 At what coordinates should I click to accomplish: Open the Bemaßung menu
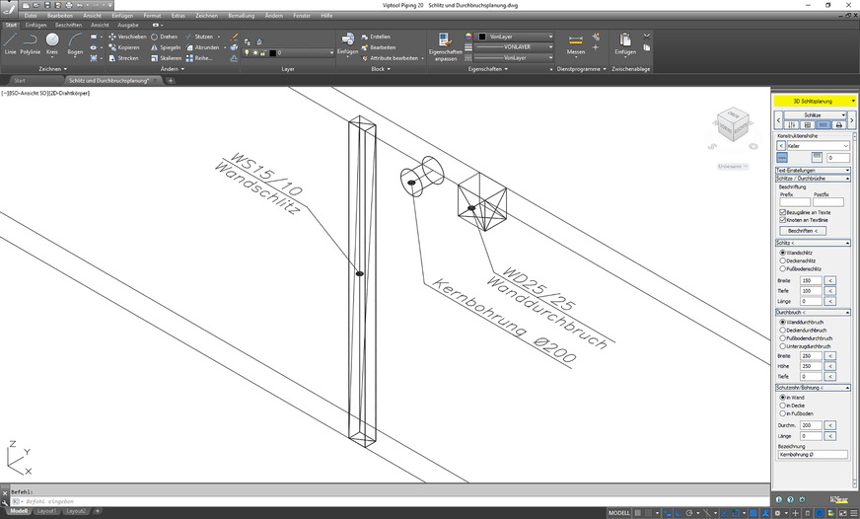(242, 16)
